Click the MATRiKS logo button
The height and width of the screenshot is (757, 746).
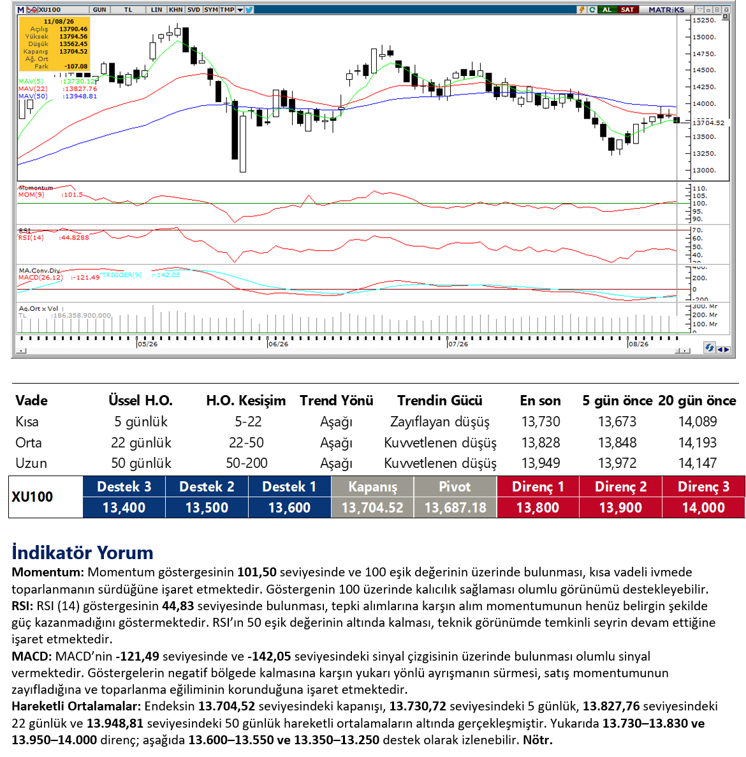pos(666,10)
